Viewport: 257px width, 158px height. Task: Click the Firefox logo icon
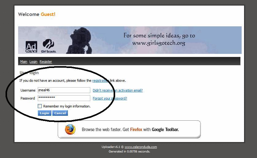pyautogui.click(x=70, y=130)
